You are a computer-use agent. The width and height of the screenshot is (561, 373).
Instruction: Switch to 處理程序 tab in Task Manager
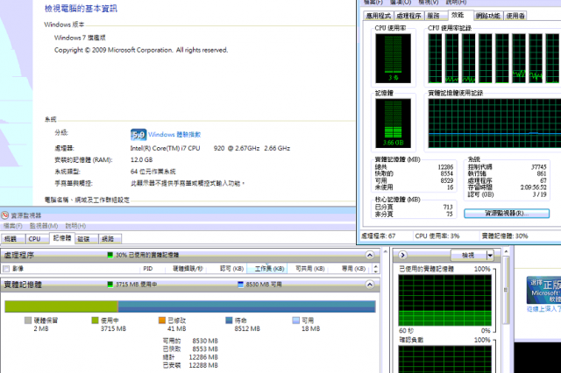pos(409,16)
